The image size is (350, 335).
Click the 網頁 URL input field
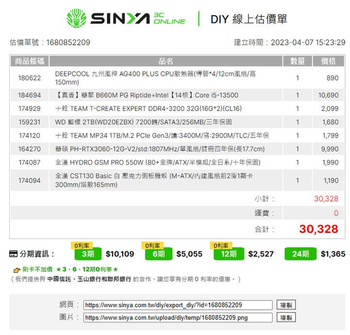tap(178, 305)
